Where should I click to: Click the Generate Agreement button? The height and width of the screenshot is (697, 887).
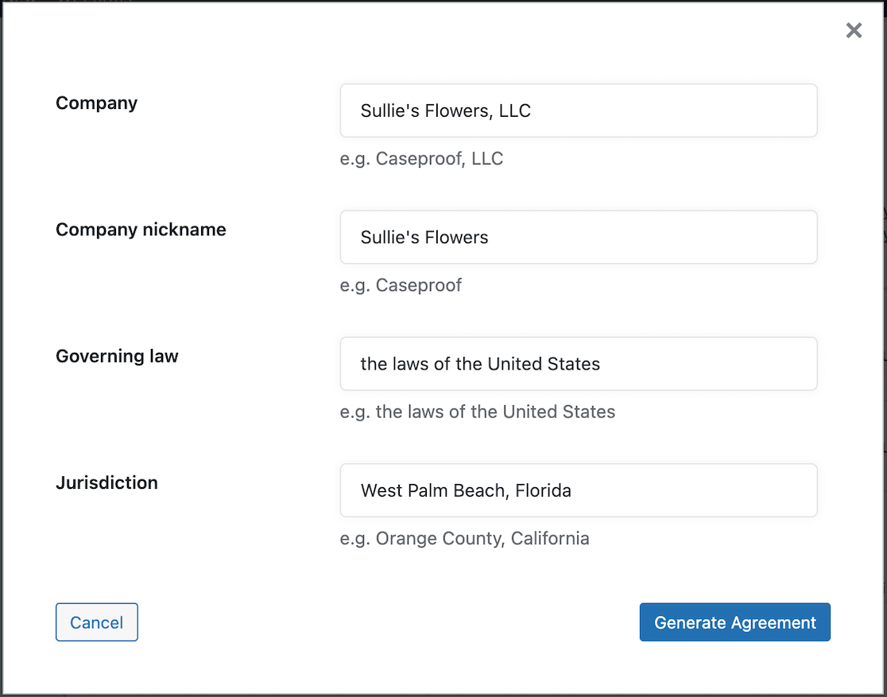click(x=734, y=622)
